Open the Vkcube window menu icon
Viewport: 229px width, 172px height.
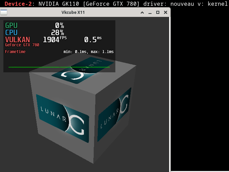(x=4, y=12)
